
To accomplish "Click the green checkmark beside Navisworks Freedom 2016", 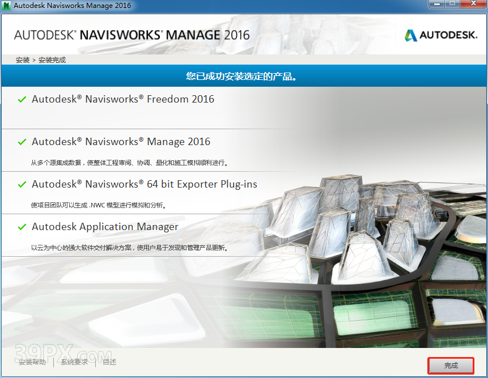I will tap(22, 100).
